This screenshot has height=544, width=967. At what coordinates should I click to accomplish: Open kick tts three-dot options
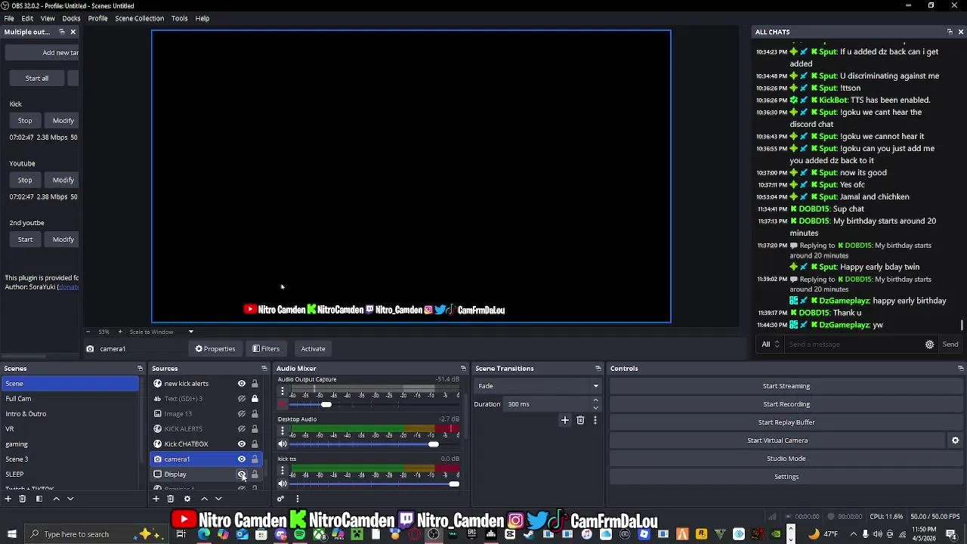(x=283, y=471)
